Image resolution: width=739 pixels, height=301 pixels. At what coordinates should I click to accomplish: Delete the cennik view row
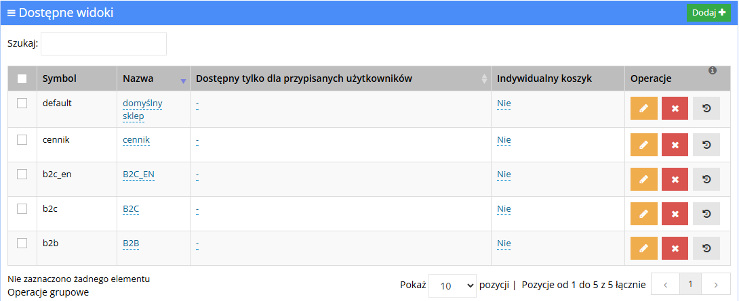coord(675,145)
